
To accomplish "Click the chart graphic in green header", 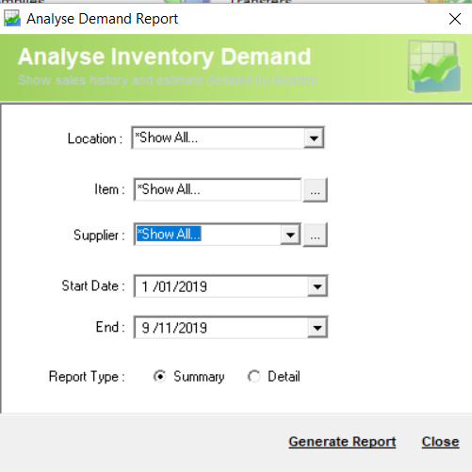I will pos(434,67).
